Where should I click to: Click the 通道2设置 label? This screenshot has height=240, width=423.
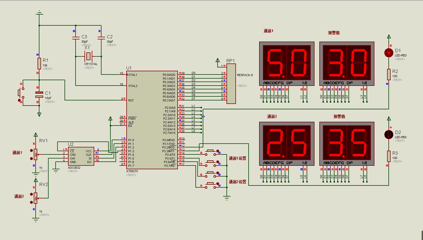click(238, 182)
